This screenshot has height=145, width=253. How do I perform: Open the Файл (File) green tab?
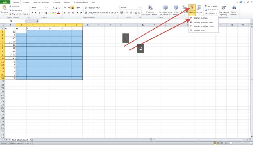(5, 2)
